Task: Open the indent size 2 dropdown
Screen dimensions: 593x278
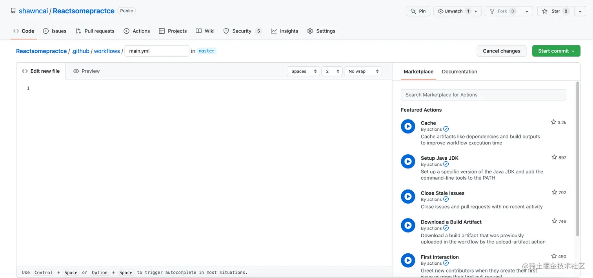Action: (x=332, y=71)
